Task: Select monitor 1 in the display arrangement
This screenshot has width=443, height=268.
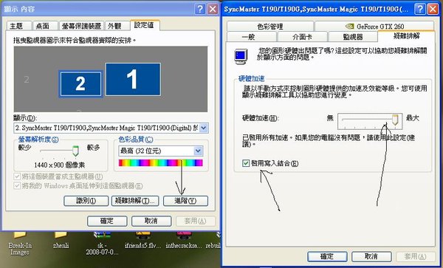Action: coord(133,79)
